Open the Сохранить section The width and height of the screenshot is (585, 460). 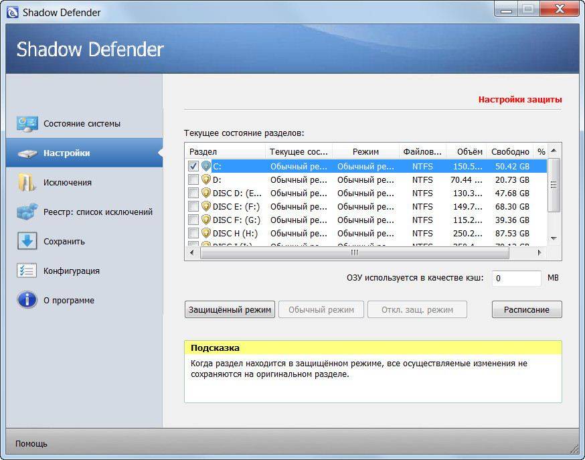[84, 241]
